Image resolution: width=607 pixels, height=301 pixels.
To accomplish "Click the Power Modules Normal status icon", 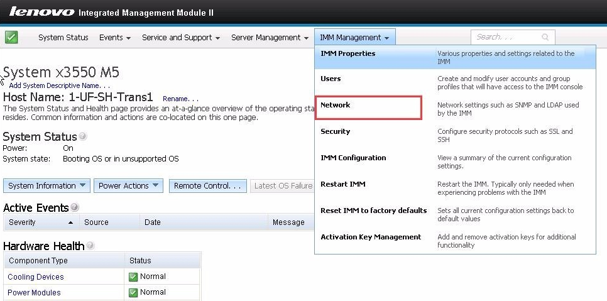I will tap(133, 292).
